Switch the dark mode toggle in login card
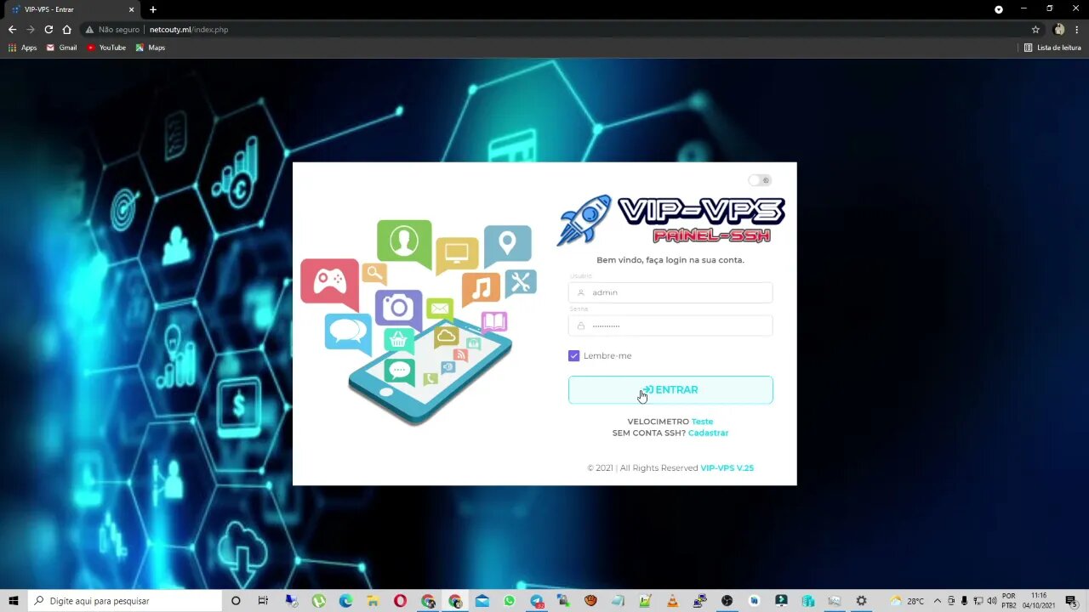1089x612 pixels. [760, 180]
